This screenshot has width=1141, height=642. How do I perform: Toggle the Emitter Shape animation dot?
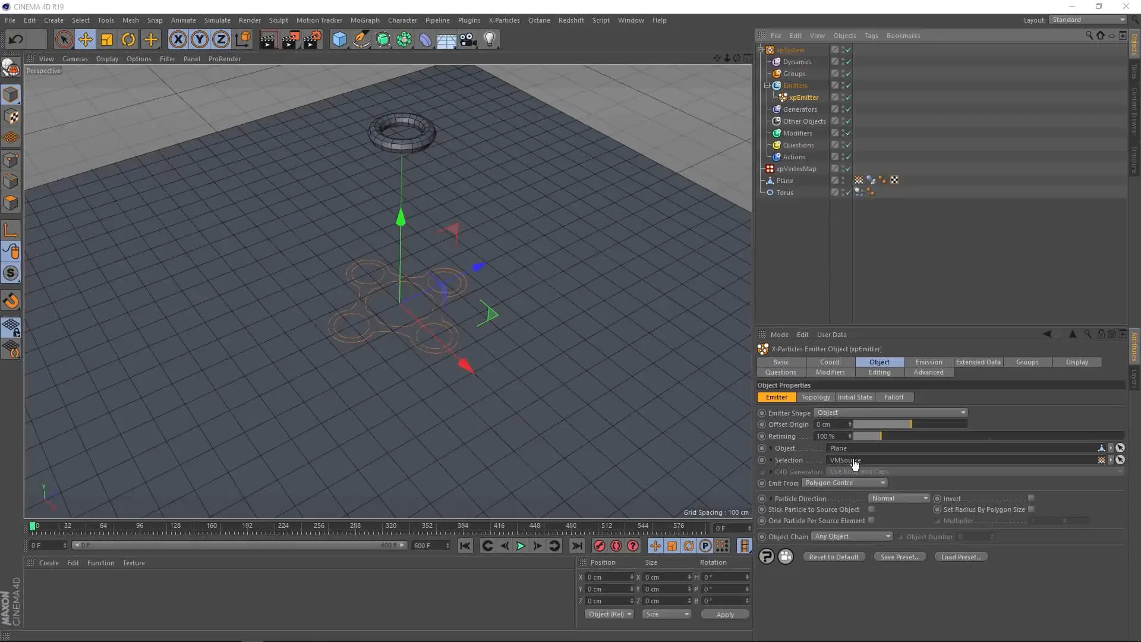762,413
